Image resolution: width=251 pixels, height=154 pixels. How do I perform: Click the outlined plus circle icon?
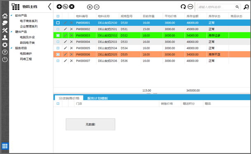pos(90,7)
